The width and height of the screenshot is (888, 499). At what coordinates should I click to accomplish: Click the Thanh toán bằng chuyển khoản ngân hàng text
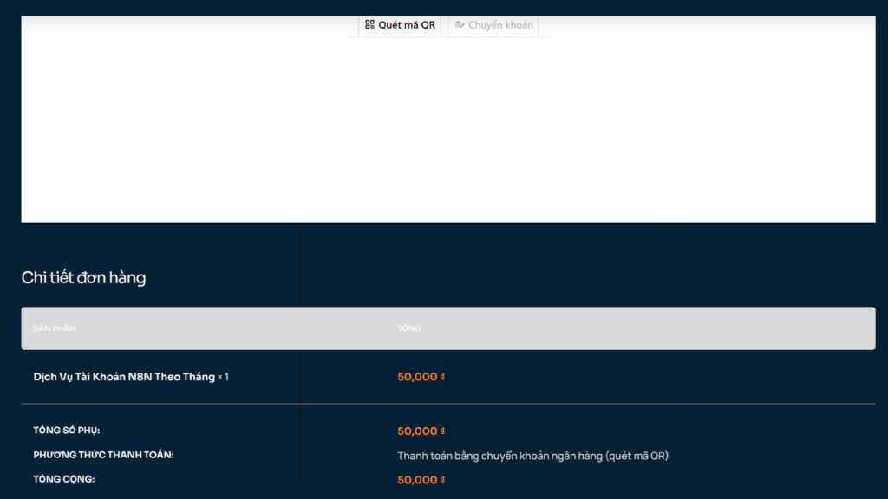tap(533, 456)
